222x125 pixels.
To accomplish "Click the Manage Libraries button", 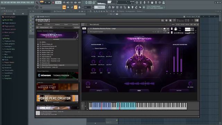I will coord(44,27).
